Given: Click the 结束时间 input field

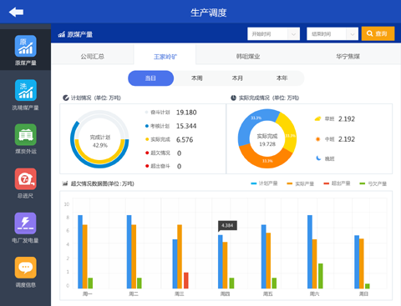Looking at the screenshot, I should tap(332, 34).
